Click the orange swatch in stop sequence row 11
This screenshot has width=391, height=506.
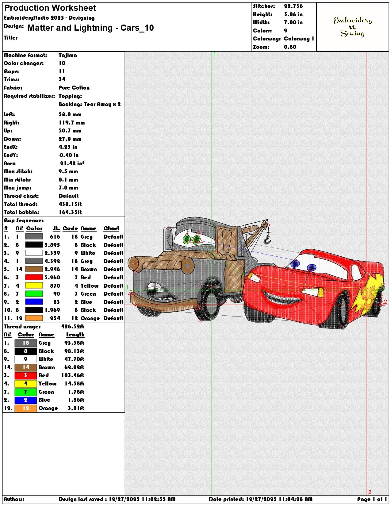tap(34, 318)
